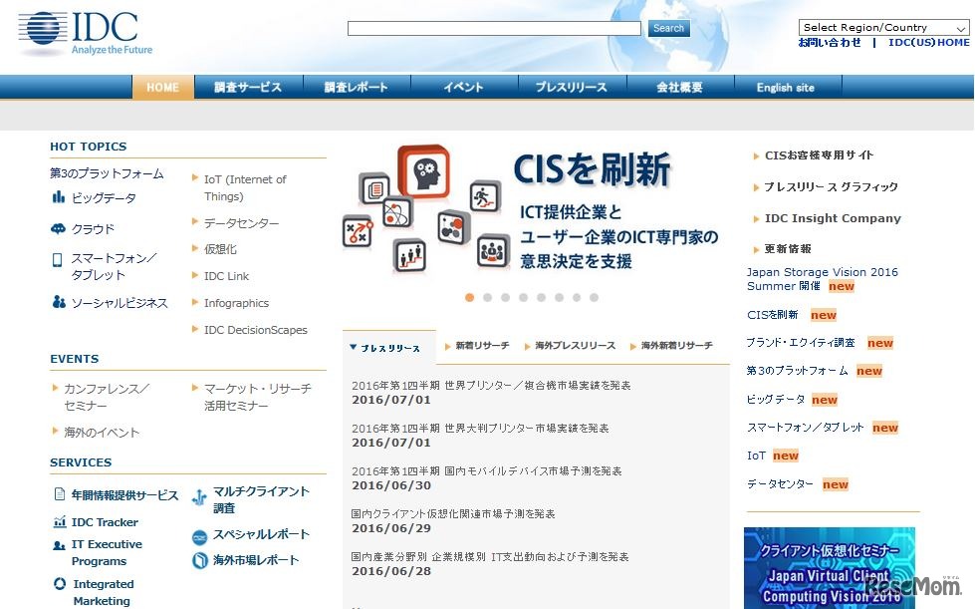Screen dimensions: 975x609
Task: Click the Search button
Action: 668,28
